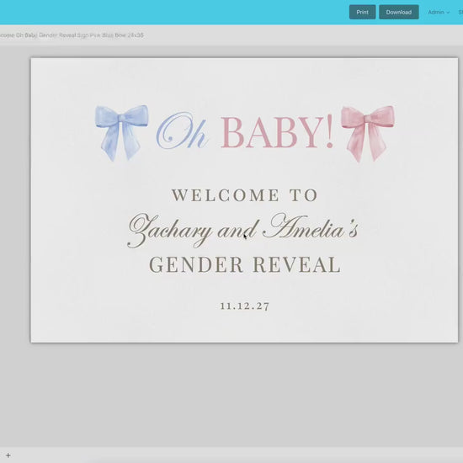The width and height of the screenshot is (463, 463).
Task: Select the "WELCOME TO" text line
Action: pyautogui.click(x=244, y=195)
